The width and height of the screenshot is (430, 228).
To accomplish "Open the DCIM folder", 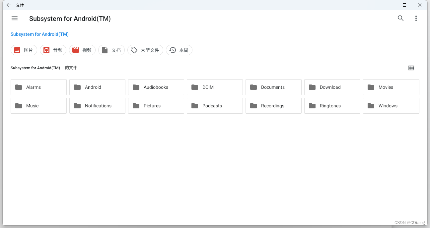I will click(215, 87).
